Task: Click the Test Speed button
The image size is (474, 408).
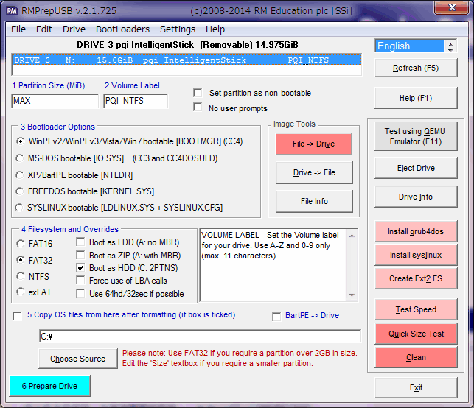Action: pos(416,309)
